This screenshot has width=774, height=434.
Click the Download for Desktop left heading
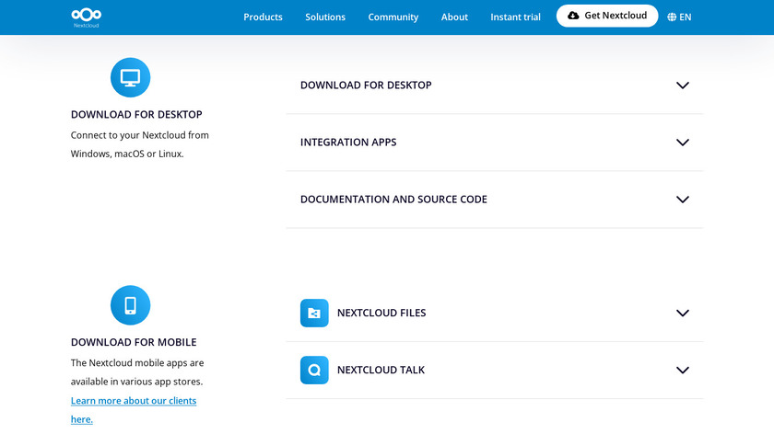pos(136,114)
